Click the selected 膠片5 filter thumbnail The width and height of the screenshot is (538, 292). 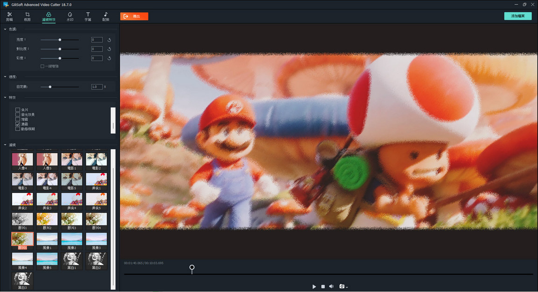coord(22,241)
